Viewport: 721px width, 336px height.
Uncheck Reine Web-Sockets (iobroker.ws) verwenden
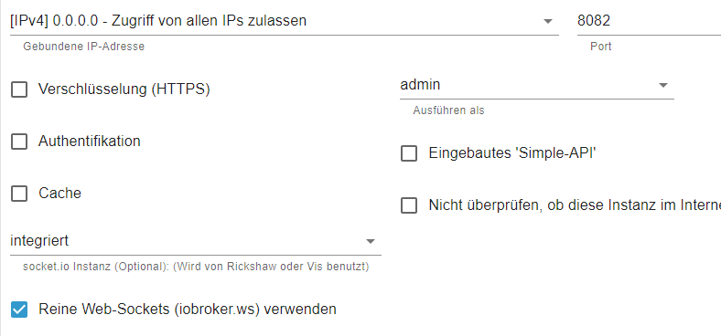[19, 310]
